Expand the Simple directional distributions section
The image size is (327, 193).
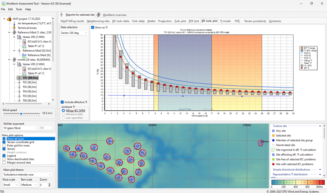pos(320,169)
